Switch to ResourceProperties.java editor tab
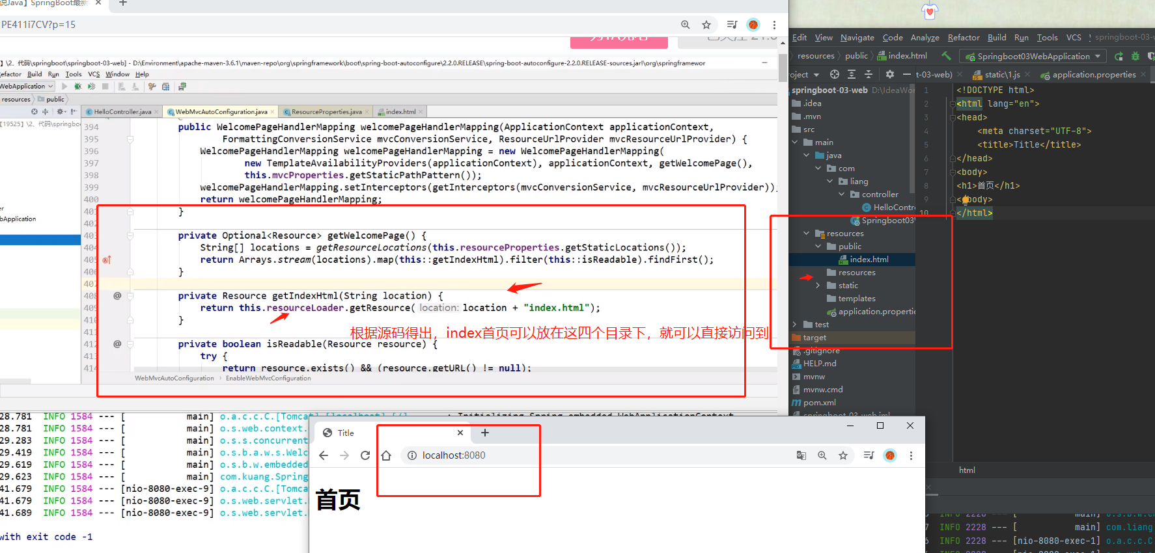 (x=326, y=112)
